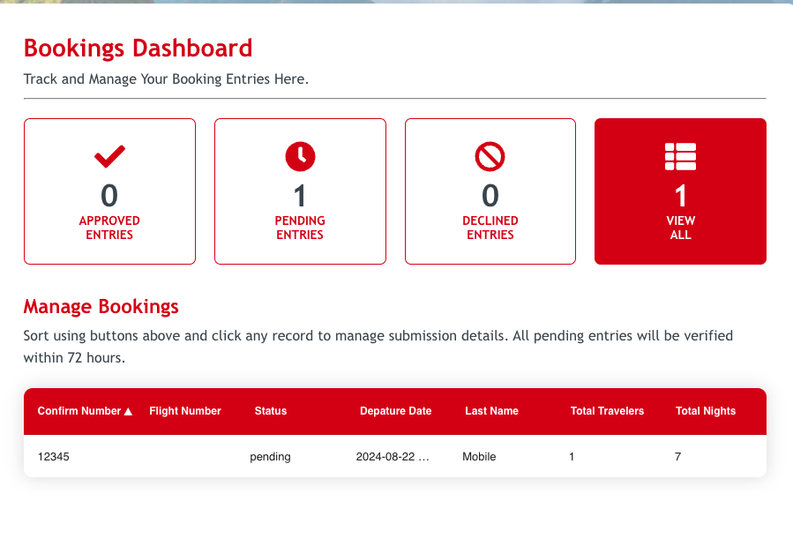The image size is (793, 546).
Task: Click the Bookings Dashboard heading
Action: tap(138, 49)
